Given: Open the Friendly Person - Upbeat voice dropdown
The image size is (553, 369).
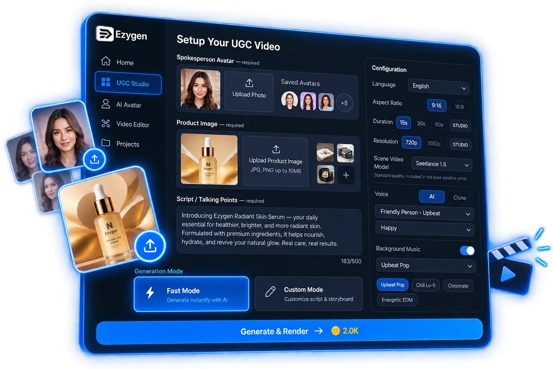Looking at the screenshot, I should (424, 213).
